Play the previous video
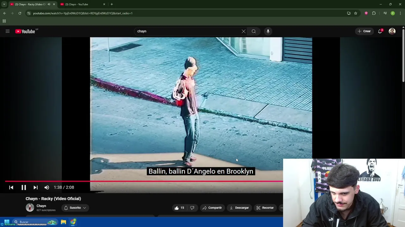405x227 pixels. [11, 187]
